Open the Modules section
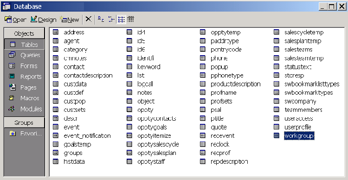The height and width of the screenshot is (180, 348). point(25,109)
